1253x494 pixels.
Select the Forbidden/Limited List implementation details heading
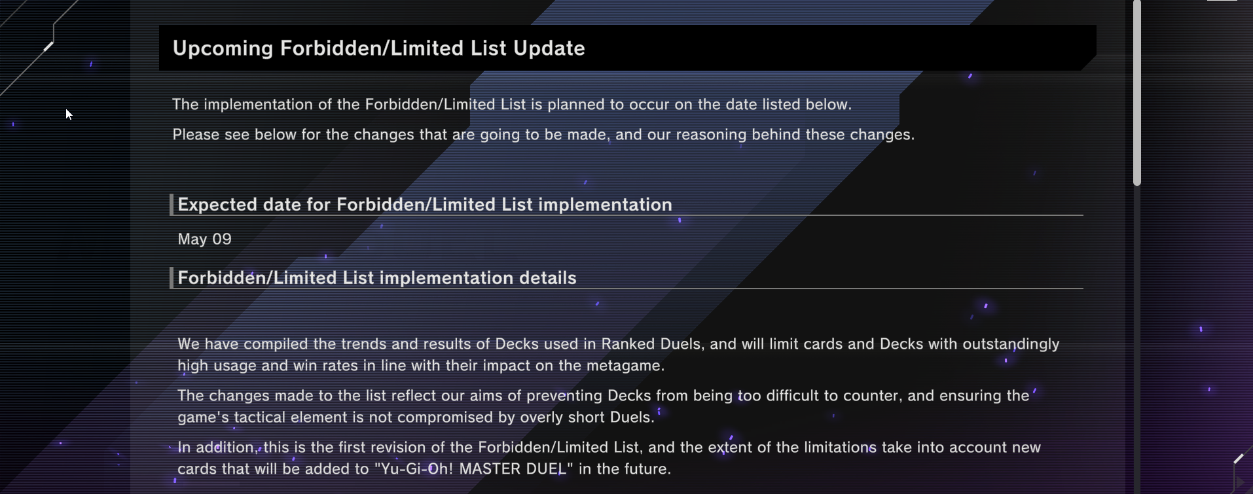(377, 278)
